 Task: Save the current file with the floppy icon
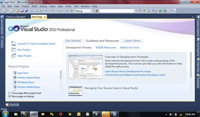(22, 11)
